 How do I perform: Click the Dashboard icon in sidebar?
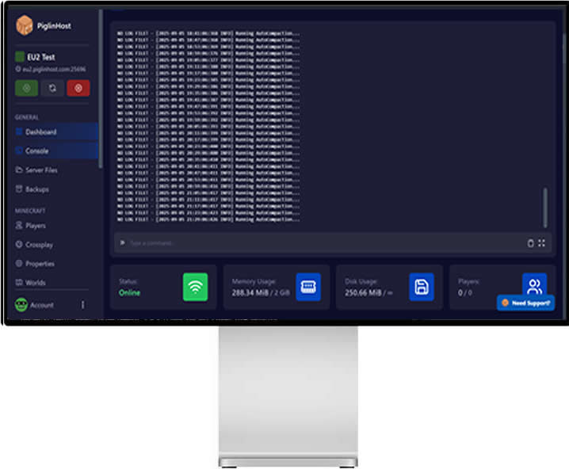(x=19, y=132)
